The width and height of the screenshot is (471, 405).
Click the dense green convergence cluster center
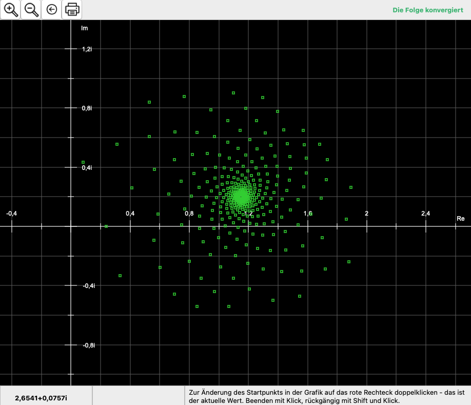click(x=240, y=196)
